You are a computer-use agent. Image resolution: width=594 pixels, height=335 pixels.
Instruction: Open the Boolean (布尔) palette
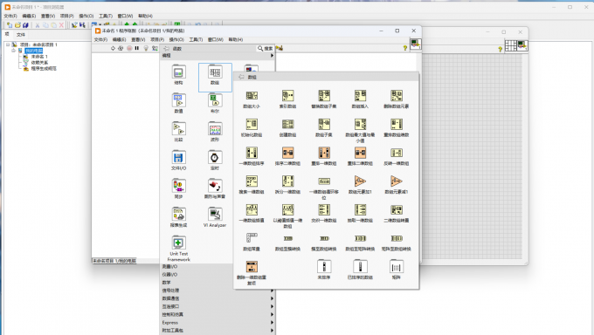point(215,103)
